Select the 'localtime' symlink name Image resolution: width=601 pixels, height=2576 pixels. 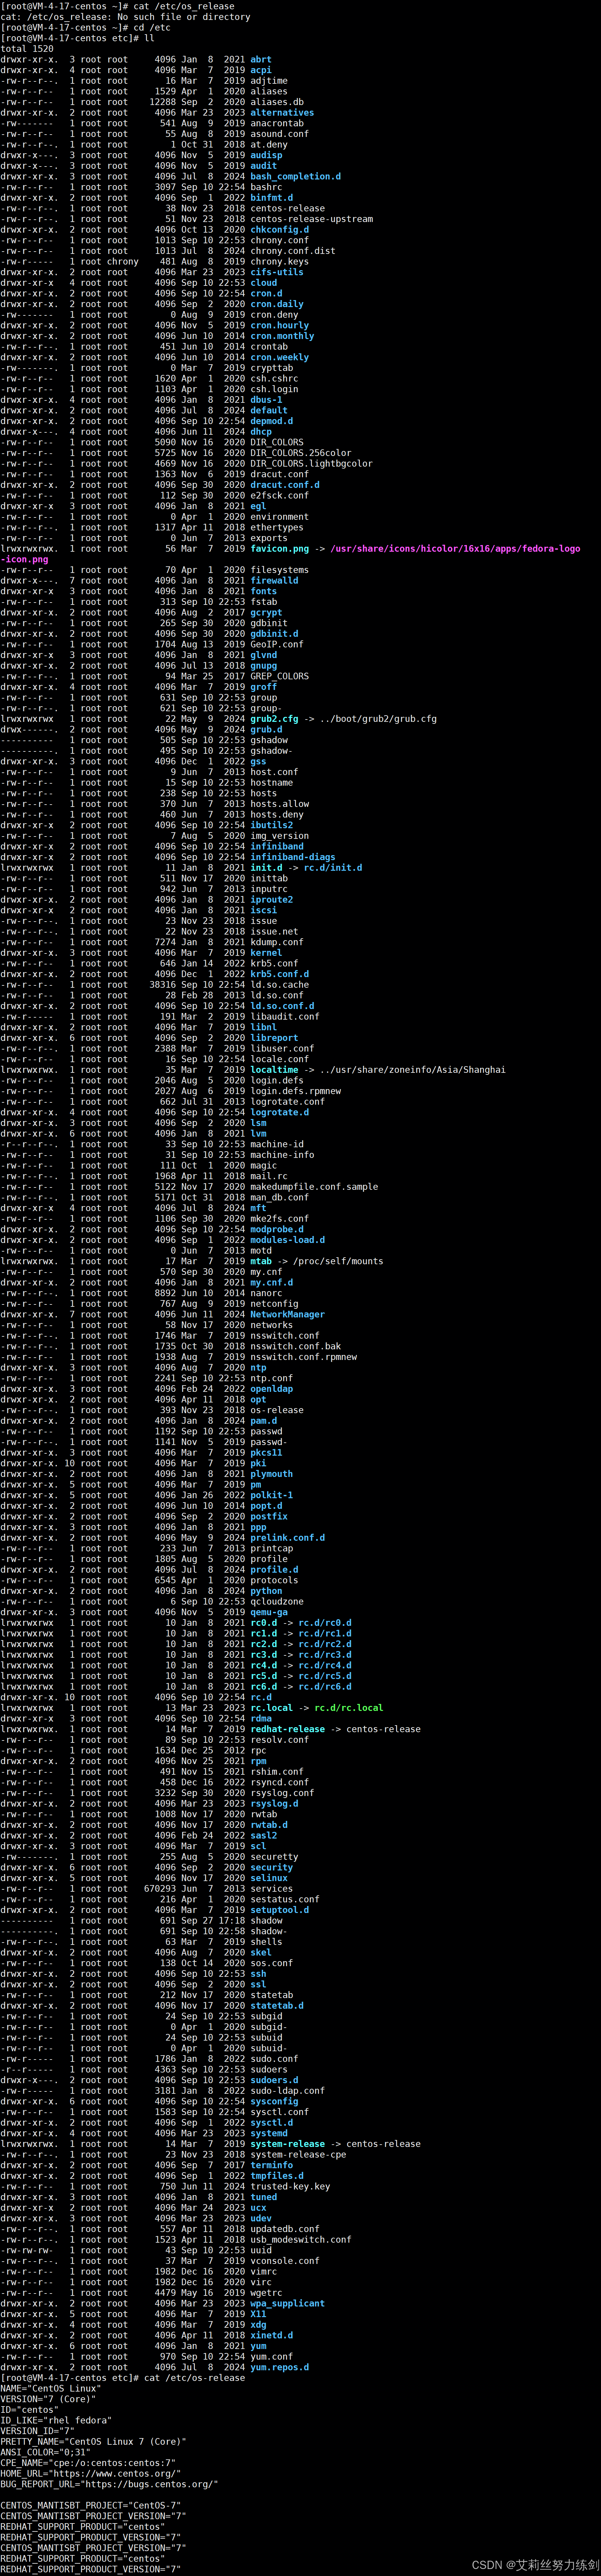(x=274, y=1070)
